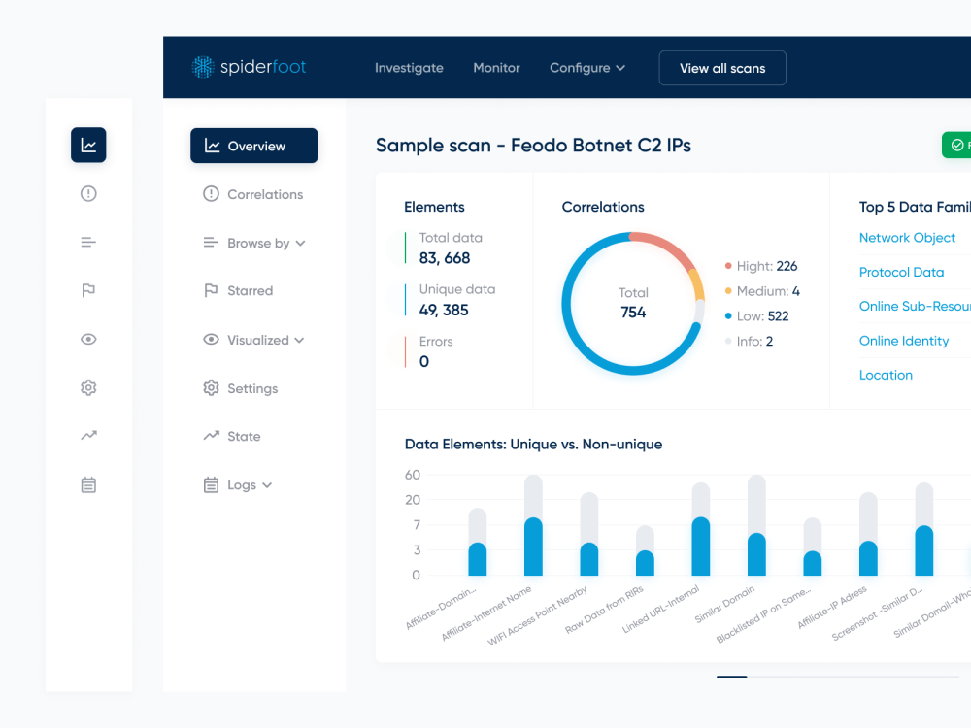
Task: Click the spiderfoot logo icon
Action: click(203, 67)
